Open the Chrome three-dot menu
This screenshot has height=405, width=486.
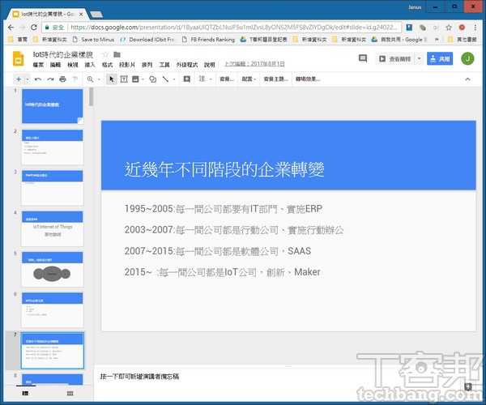pyautogui.click(x=475, y=28)
